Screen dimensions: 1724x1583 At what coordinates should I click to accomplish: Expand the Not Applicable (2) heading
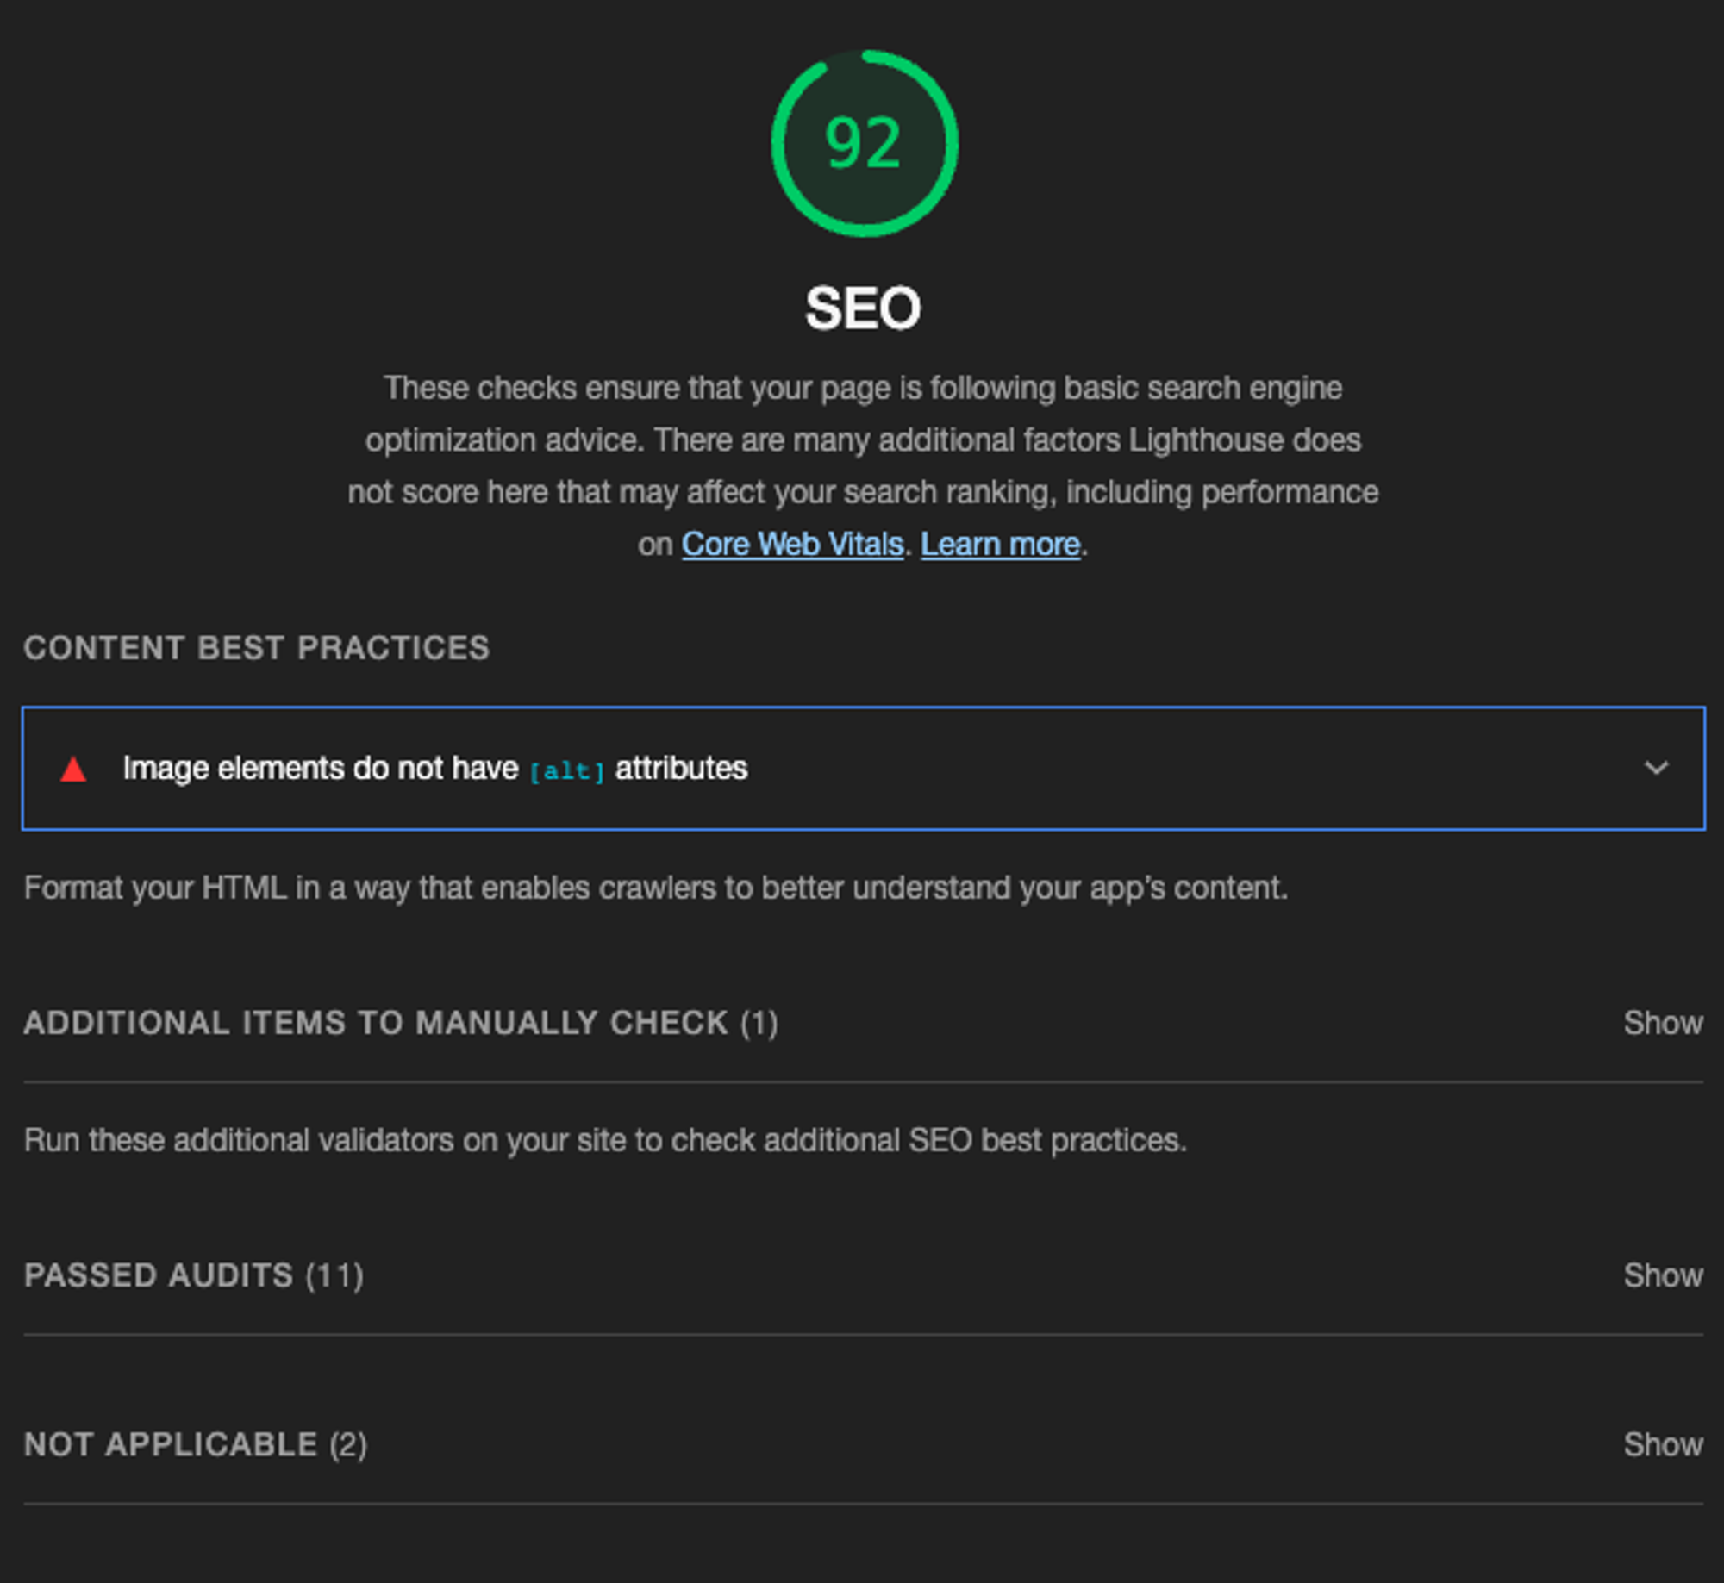196,1444
